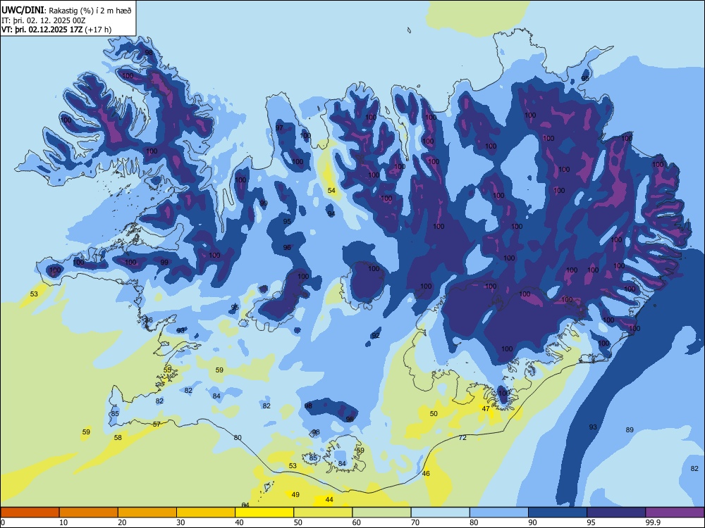Click the 30–40 golden legend swatch

tap(206, 513)
